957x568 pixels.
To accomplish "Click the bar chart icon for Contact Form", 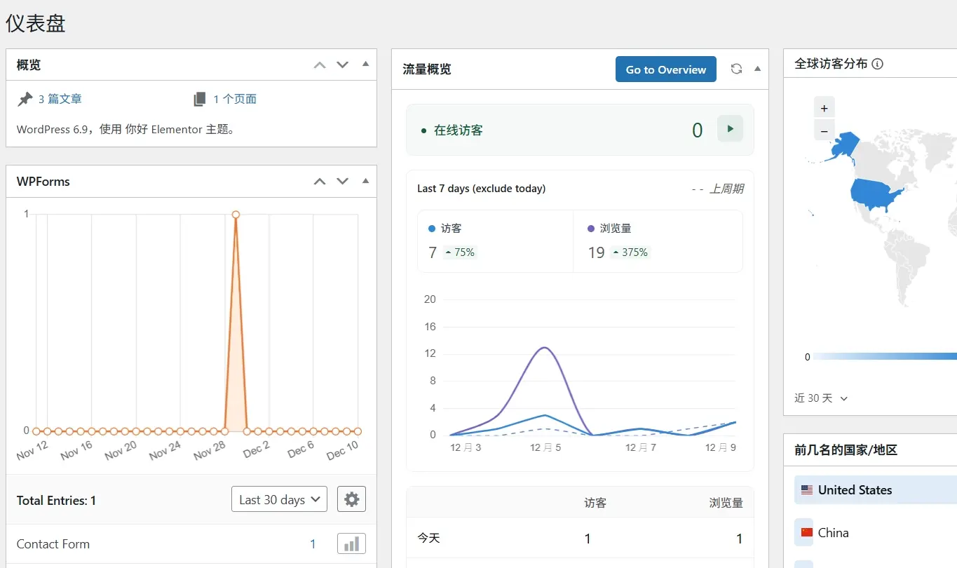I will 351,543.
